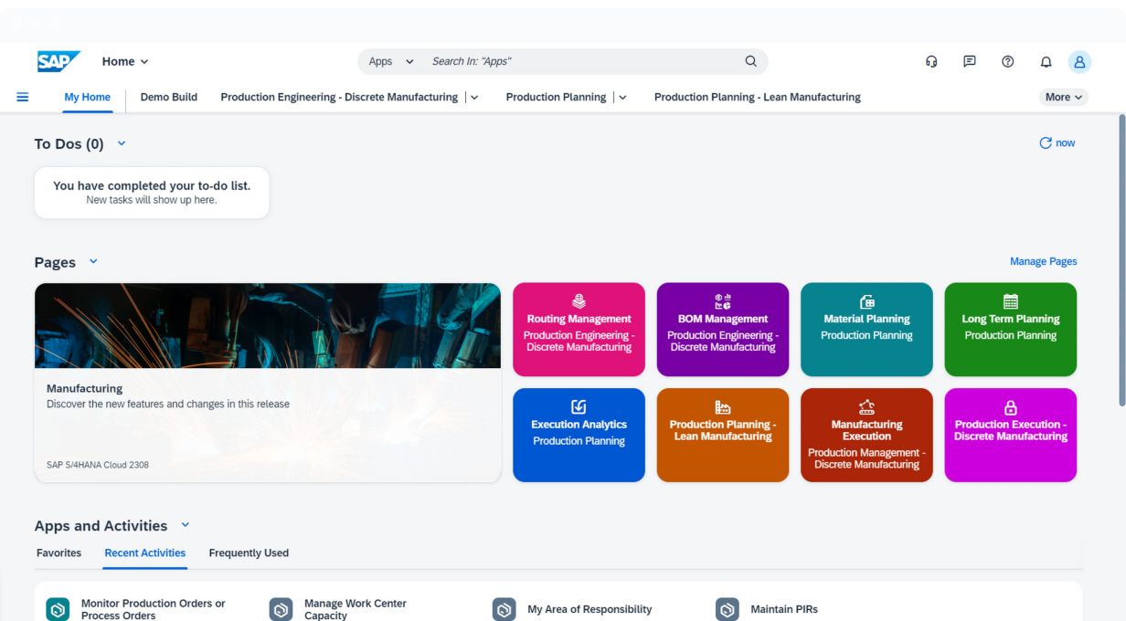
Task: Open the green Long Term Planning tile
Action: pyautogui.click(x=1010, y=329)
